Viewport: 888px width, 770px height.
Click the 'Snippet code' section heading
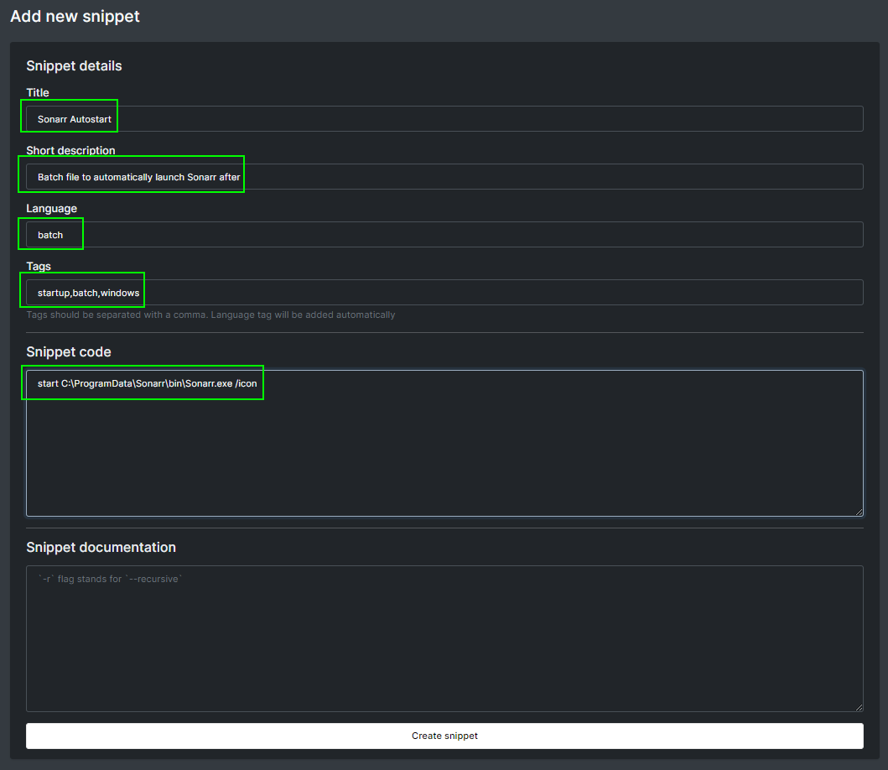[69, 351]
